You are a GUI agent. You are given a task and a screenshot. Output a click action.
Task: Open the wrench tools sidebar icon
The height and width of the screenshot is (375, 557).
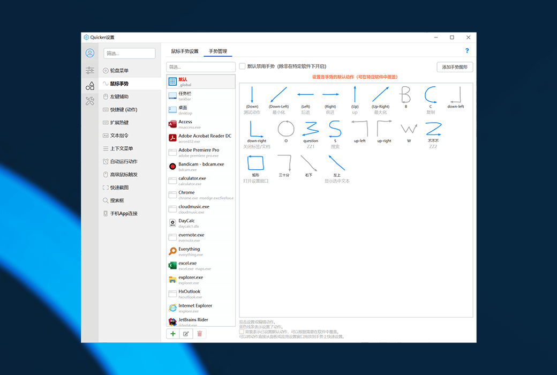(x=90, y=101)
